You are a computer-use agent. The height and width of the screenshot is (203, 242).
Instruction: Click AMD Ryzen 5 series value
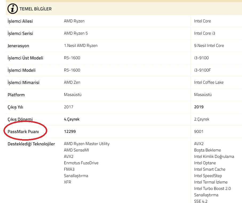coord(76,34)
